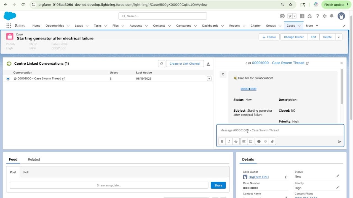Apply italic formatting to message
This screenshot has height=198, width=353.
229,141
